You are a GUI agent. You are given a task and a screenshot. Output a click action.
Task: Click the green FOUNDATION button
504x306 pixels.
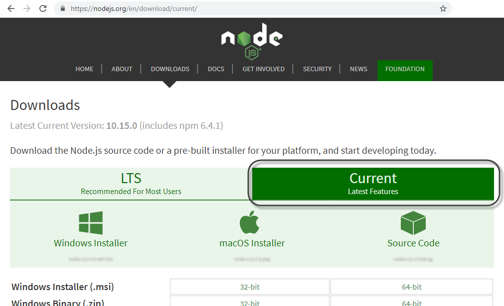point(405,70)
